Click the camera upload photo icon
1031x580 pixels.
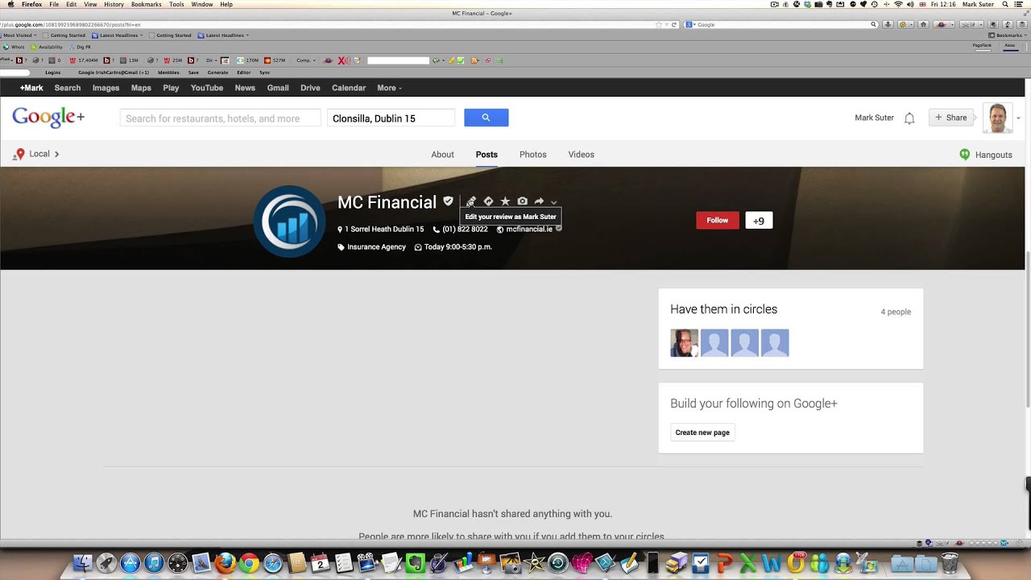tap(522, 201)
